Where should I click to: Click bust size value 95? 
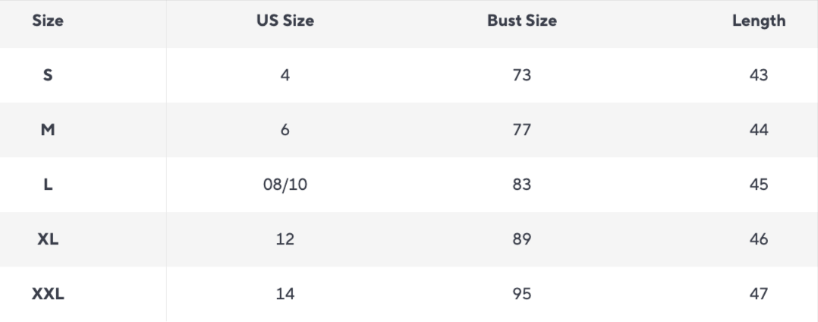pos(521,295)
